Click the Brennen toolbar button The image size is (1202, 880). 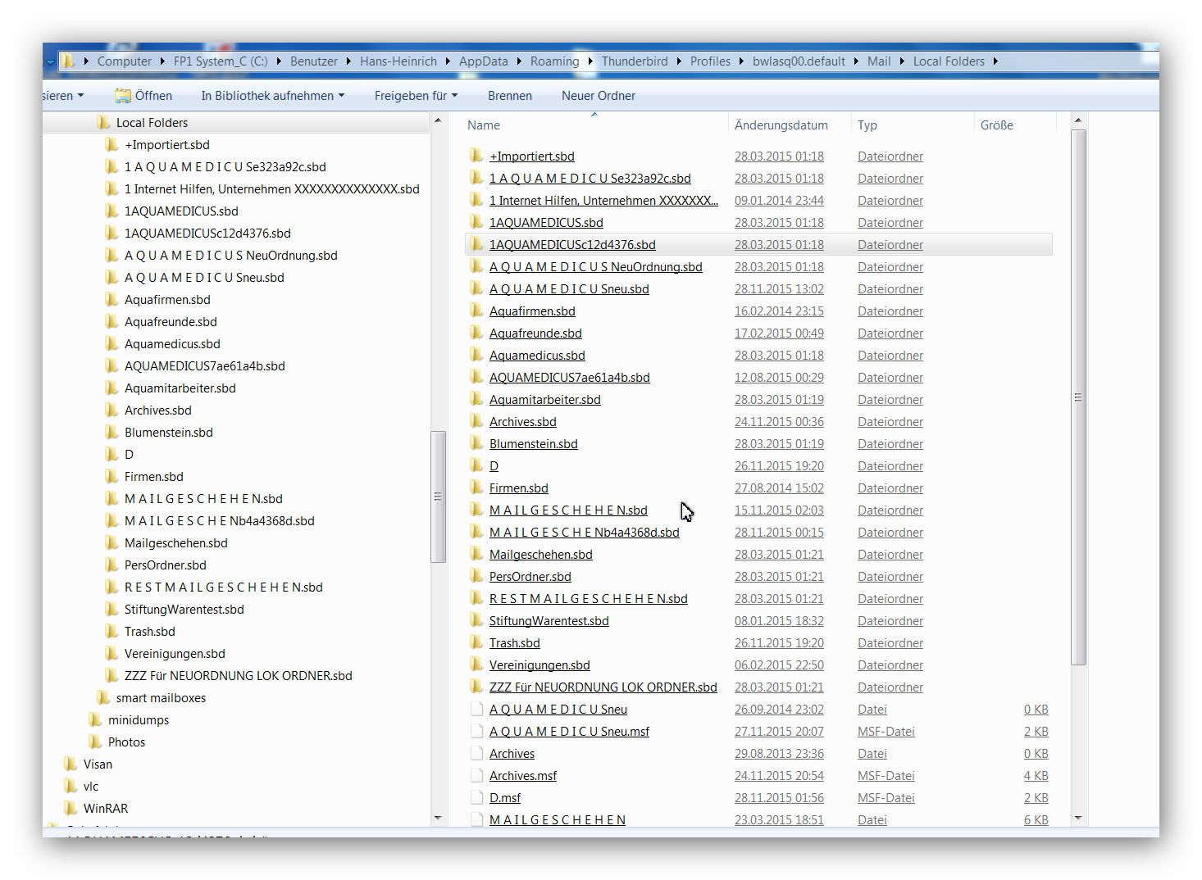tap(510, 95)
